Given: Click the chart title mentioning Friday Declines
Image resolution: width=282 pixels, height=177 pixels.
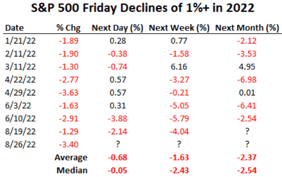Looking at the screenshot, I should click(x=142, y=8).
